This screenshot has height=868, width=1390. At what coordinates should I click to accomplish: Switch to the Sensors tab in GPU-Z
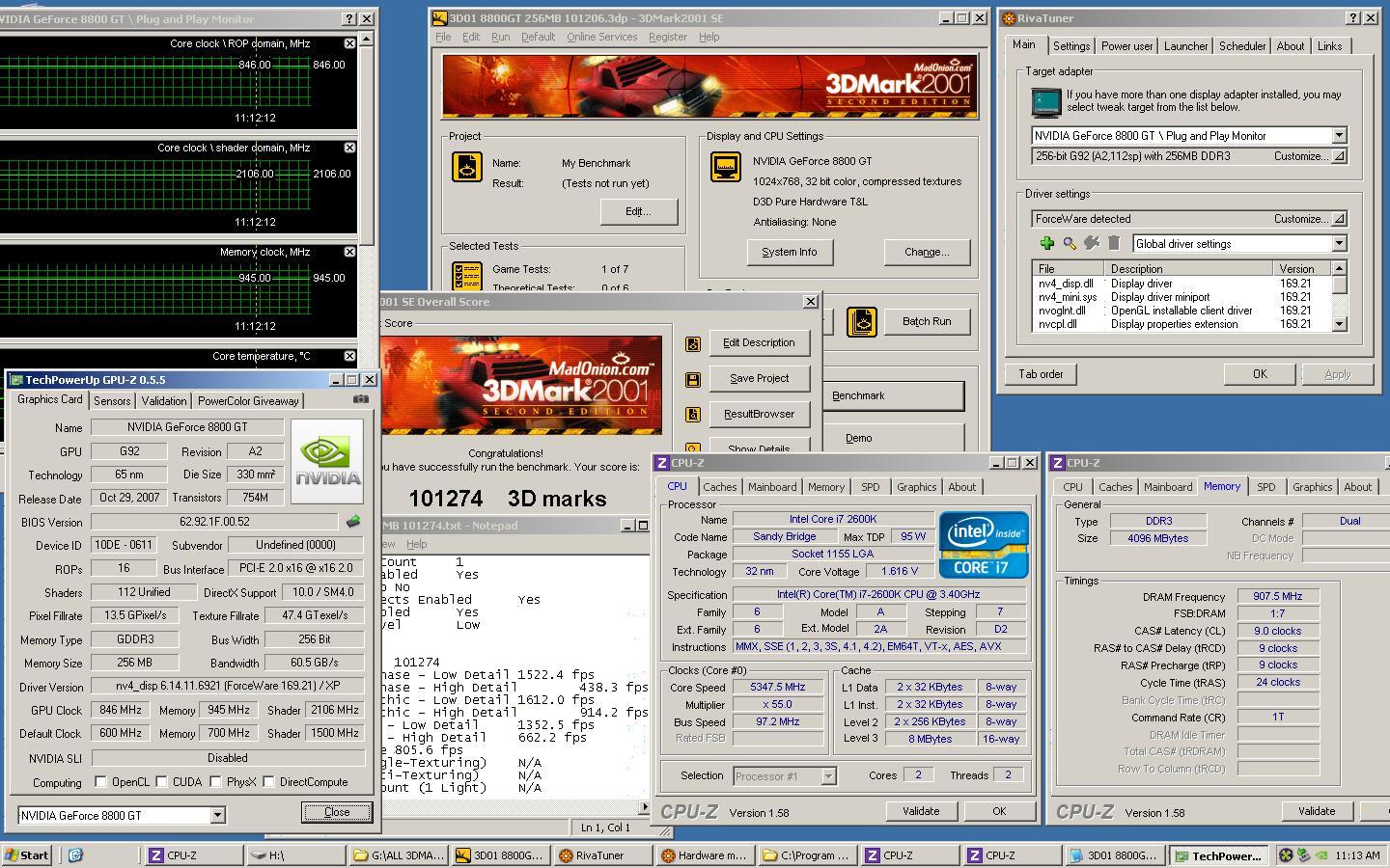click(112, 400)
